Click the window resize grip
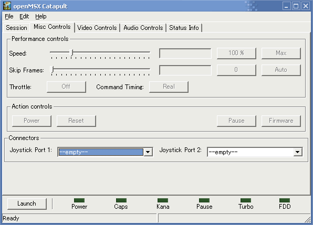The image size is (313, 225). pos(308,219)
